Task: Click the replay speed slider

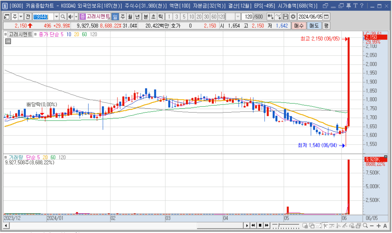Action: (x=285, y=226)
